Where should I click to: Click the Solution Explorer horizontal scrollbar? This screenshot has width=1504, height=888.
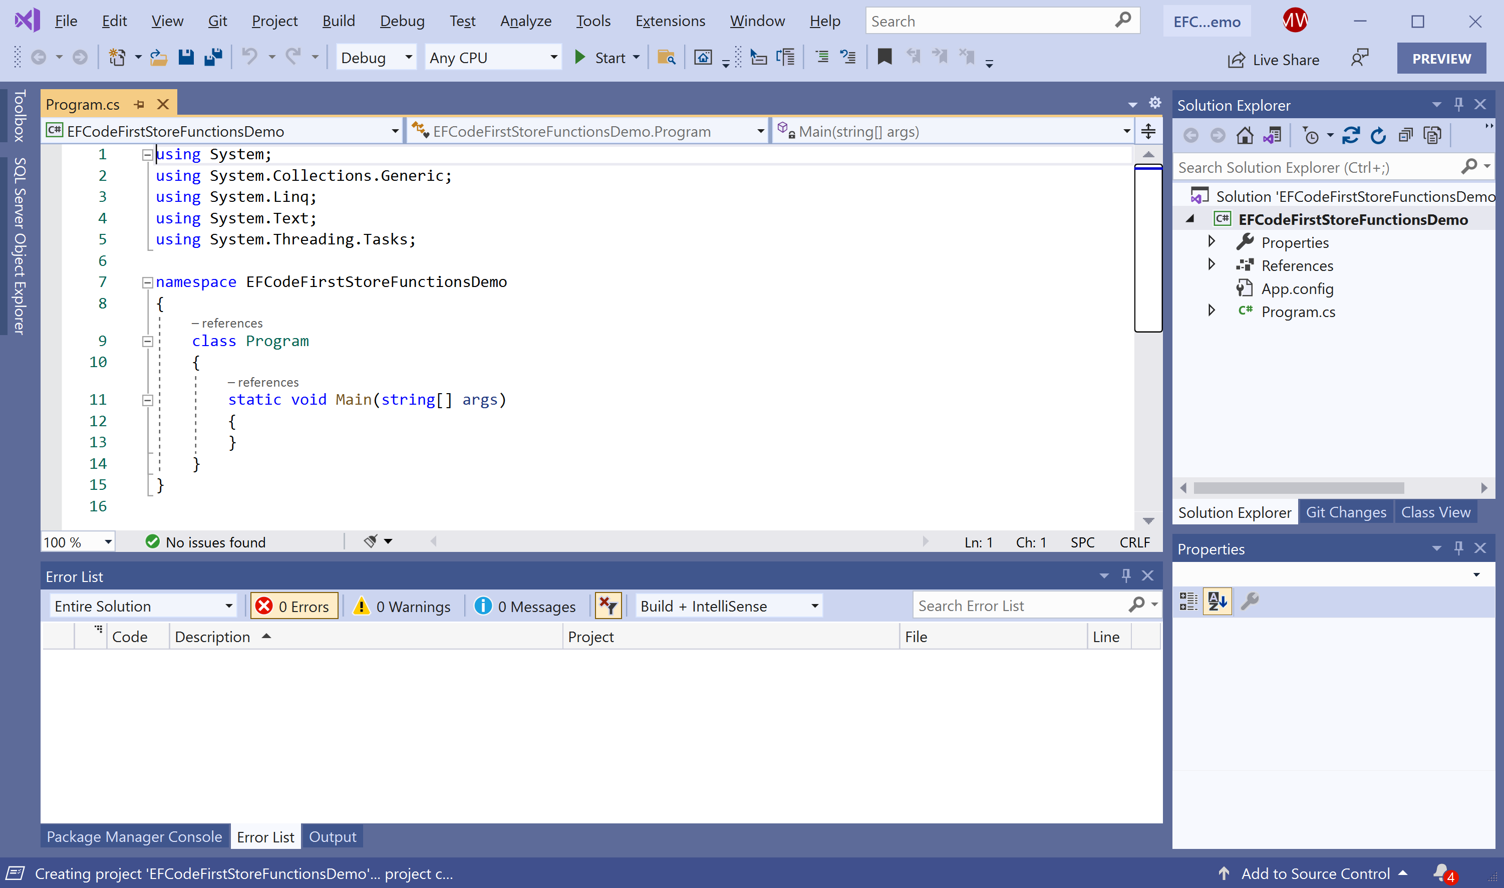point(1298,488)
